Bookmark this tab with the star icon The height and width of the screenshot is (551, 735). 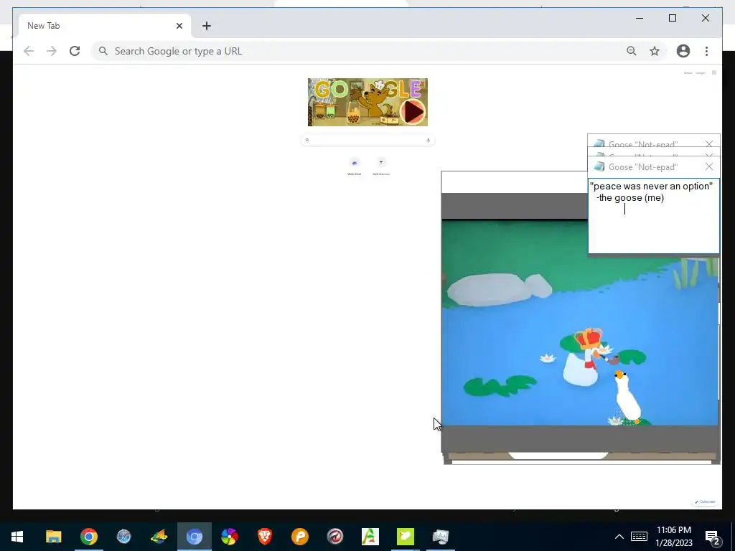coord(655,51)
